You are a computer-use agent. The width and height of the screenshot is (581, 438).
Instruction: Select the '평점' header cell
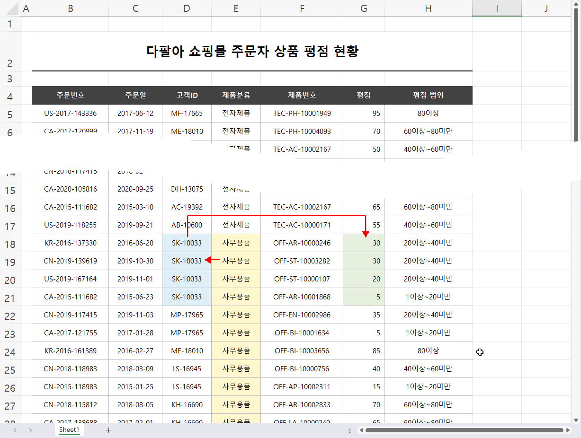coord(364,96)
